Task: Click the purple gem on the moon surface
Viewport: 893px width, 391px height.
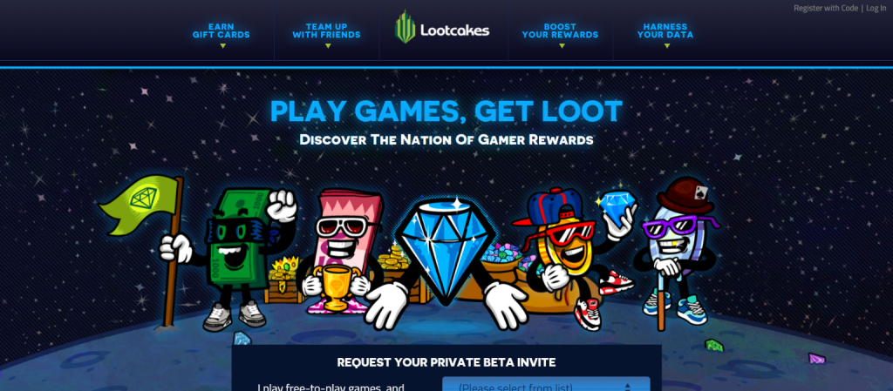Action: 816,359
